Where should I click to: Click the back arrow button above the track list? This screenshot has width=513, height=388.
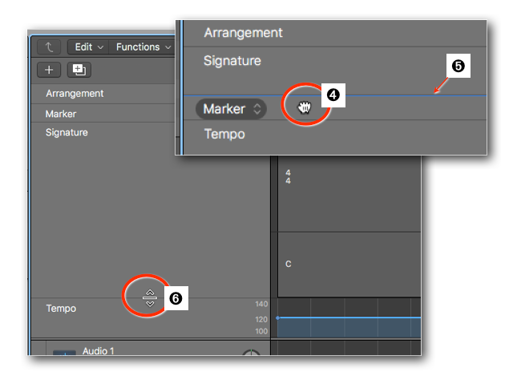pyautogui.click(x=49, y=47)
